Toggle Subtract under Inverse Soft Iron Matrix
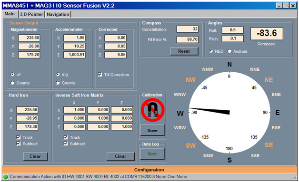Image resolution: width=299 pixels, height=182 pixels. [x=66, y=144]
